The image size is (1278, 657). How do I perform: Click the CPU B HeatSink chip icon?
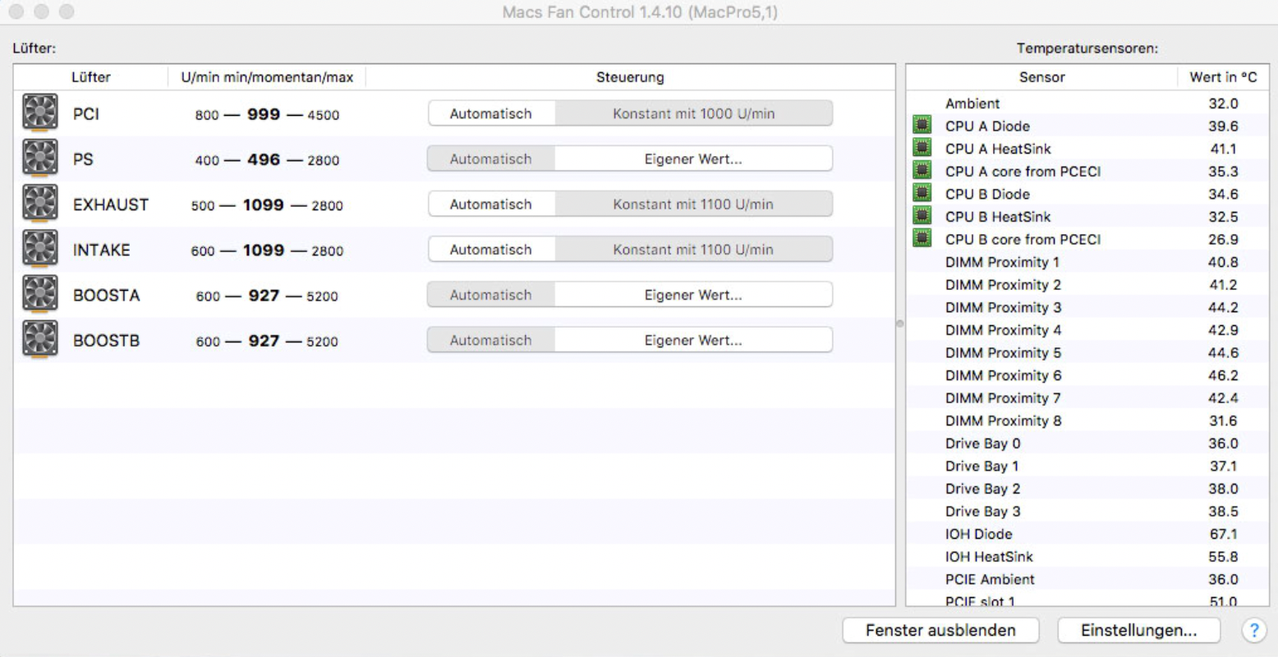point(922,216)
